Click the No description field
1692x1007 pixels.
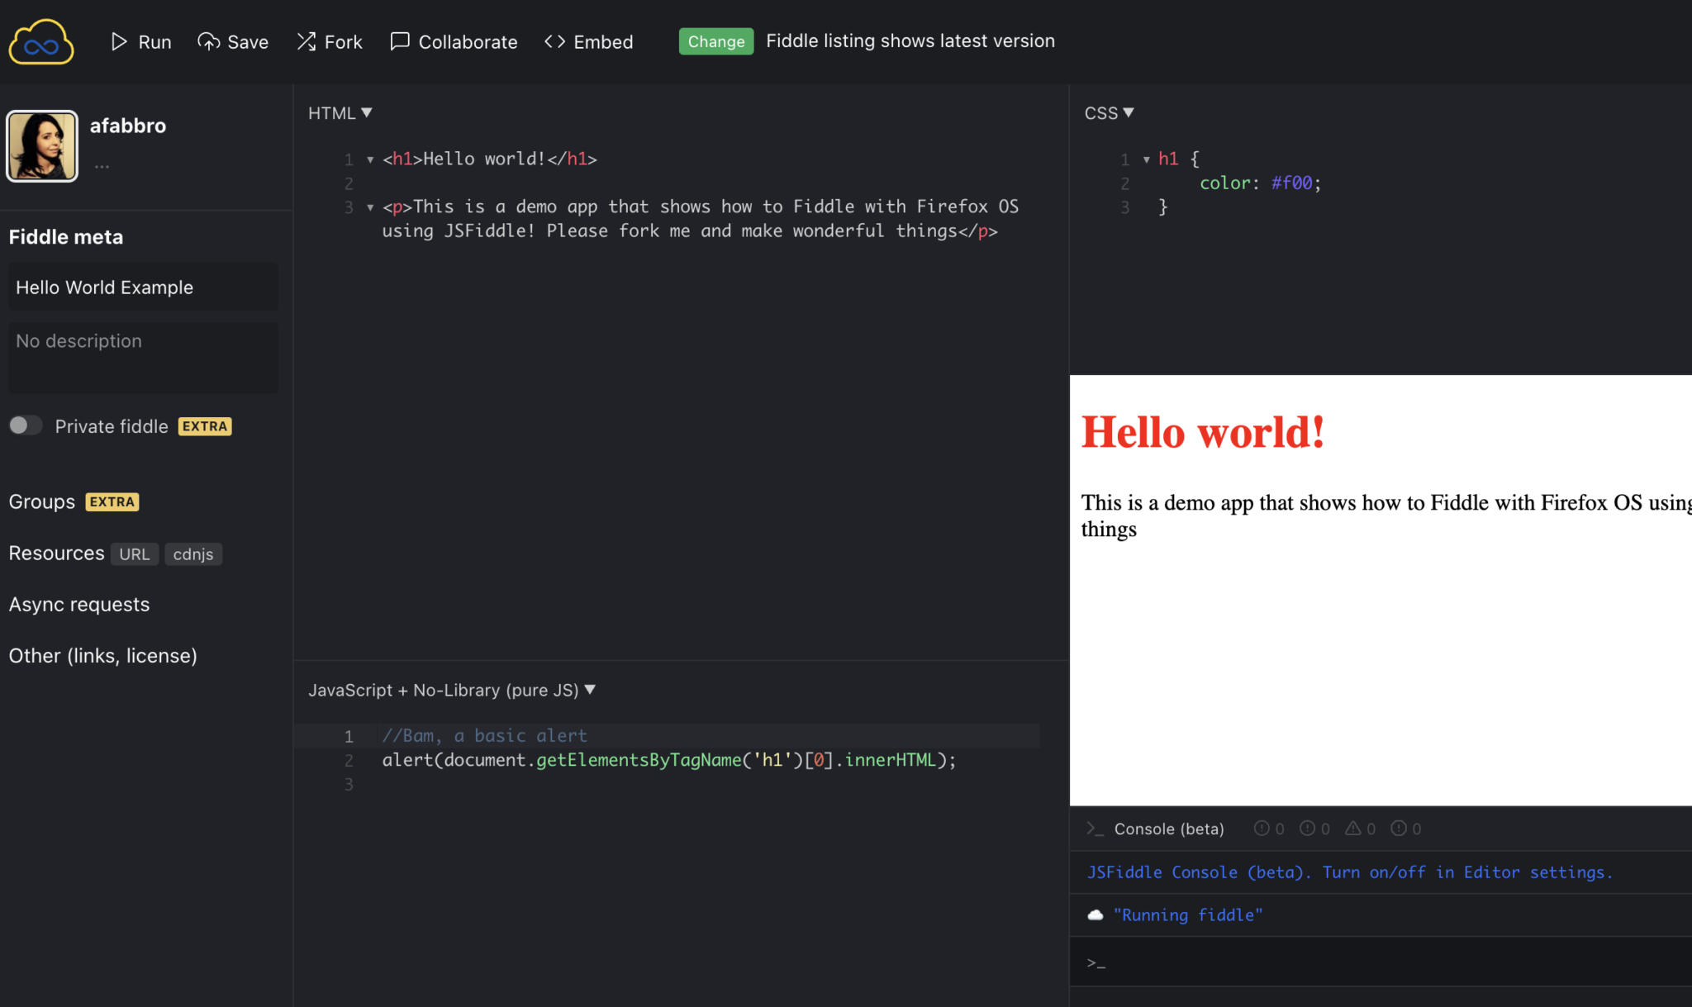[x=143, y=357]
